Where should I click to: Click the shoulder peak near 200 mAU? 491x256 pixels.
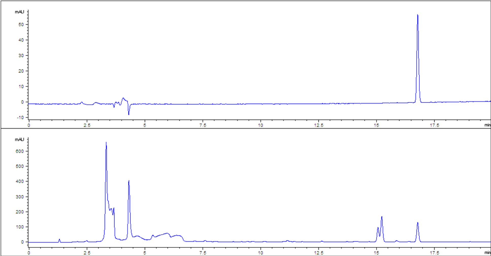coord(114,208)
